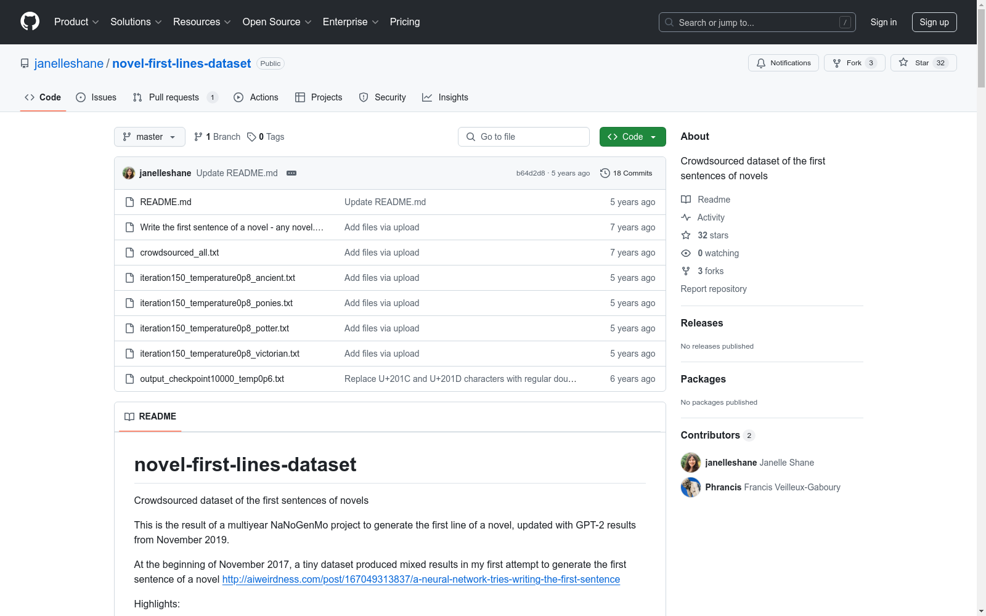Click Report repository link
Screen dimensions: 986x616
click(714, 289)
